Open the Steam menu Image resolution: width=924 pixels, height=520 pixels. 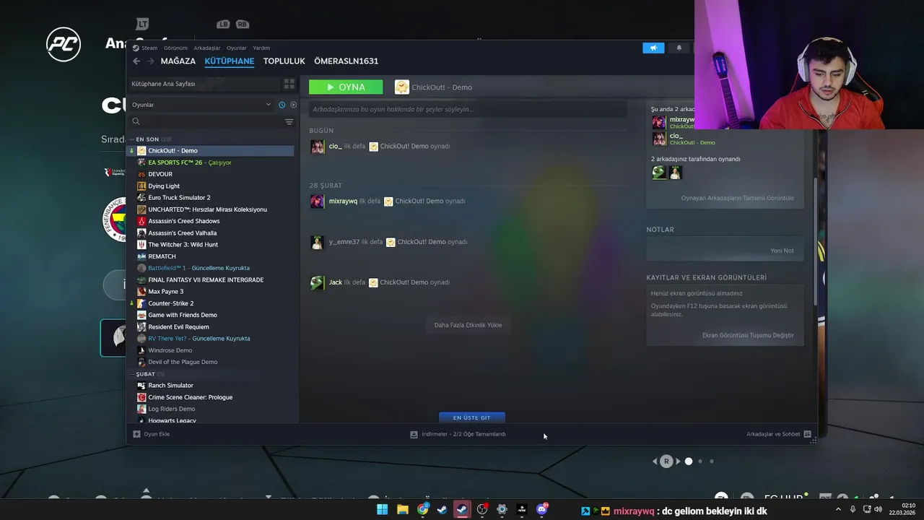(145, 48)
